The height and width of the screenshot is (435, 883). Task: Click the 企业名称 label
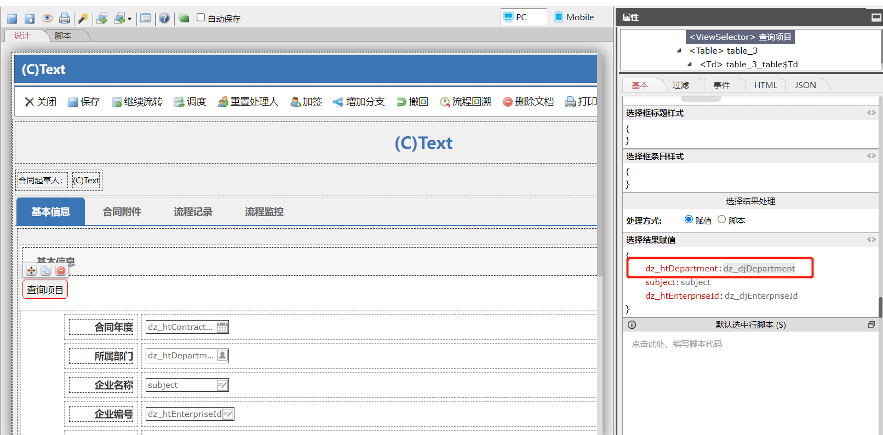114,385
